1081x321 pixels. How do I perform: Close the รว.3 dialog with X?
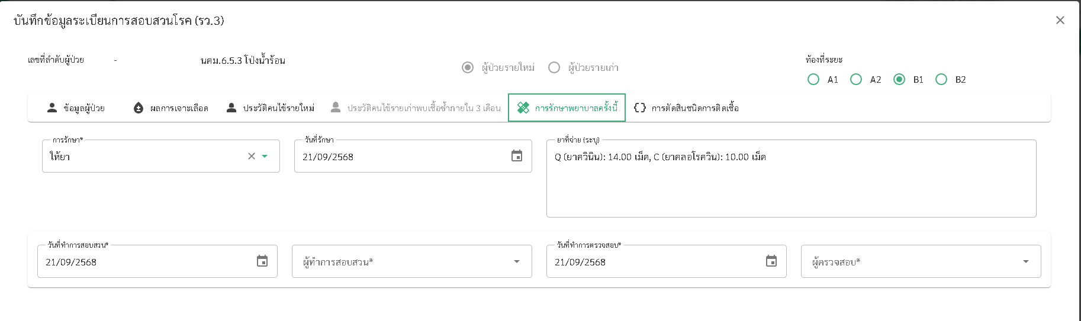pyautogui.click(x=1060, y=20)
